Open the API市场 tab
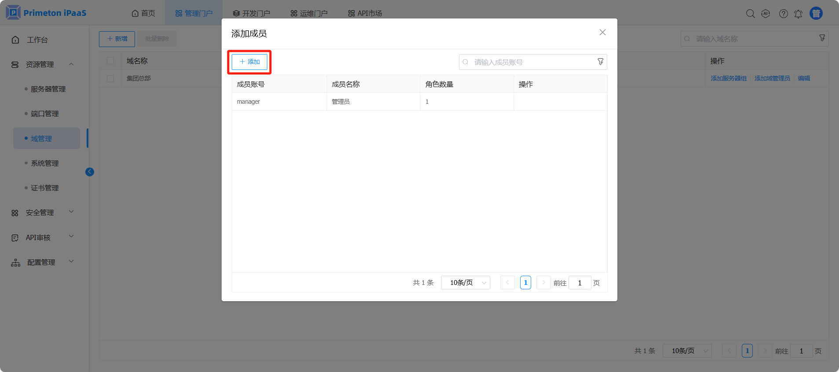The width and height of the screenshot is (839, 372). 365,13
